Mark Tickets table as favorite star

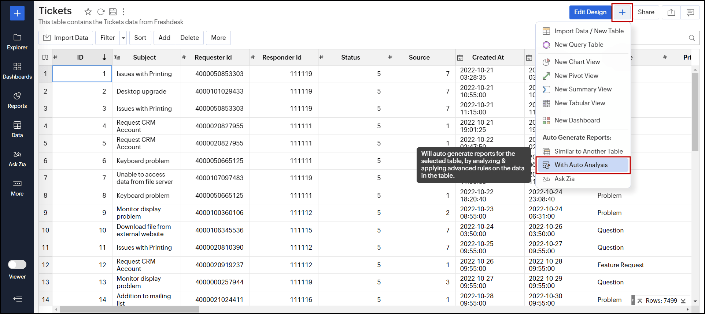point(88,12)
